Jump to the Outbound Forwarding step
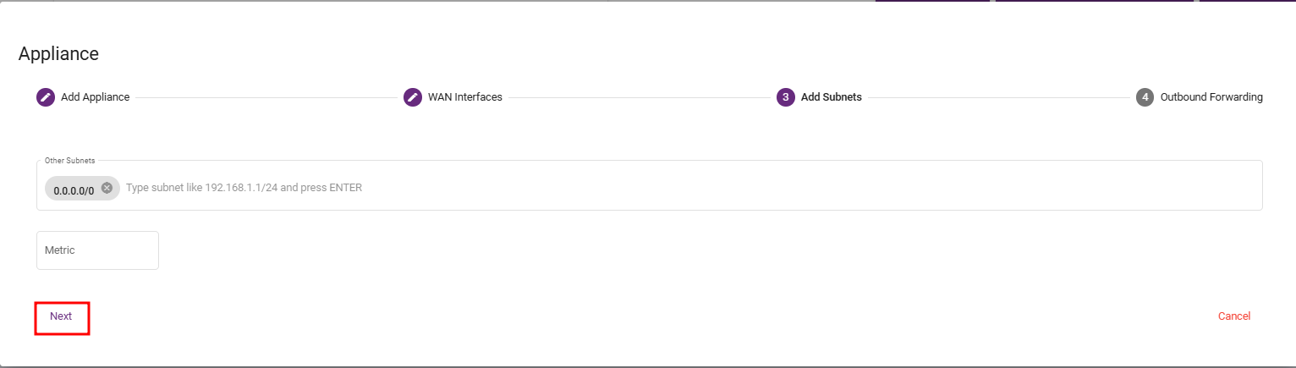Screen dimensions: 1296x368 1211,97
